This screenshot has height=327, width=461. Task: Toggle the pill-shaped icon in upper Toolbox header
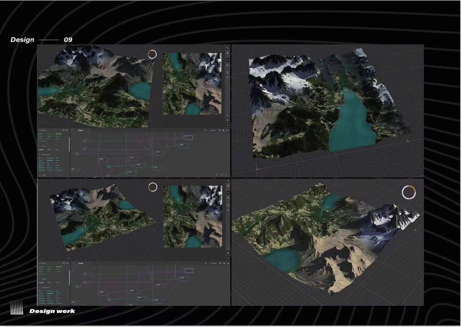[x=63, y=130]
